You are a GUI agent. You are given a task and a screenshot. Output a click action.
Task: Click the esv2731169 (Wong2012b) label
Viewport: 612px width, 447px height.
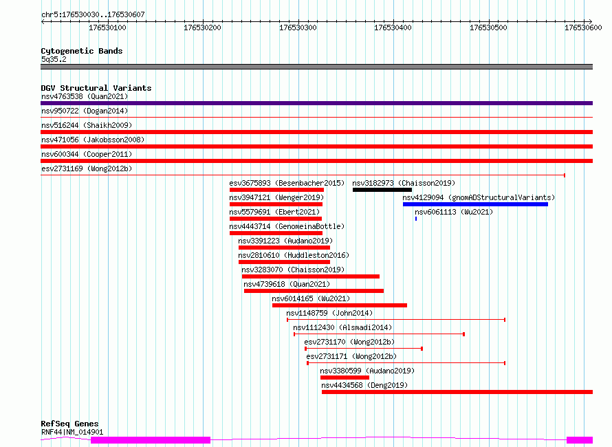[x=87, y=168]
